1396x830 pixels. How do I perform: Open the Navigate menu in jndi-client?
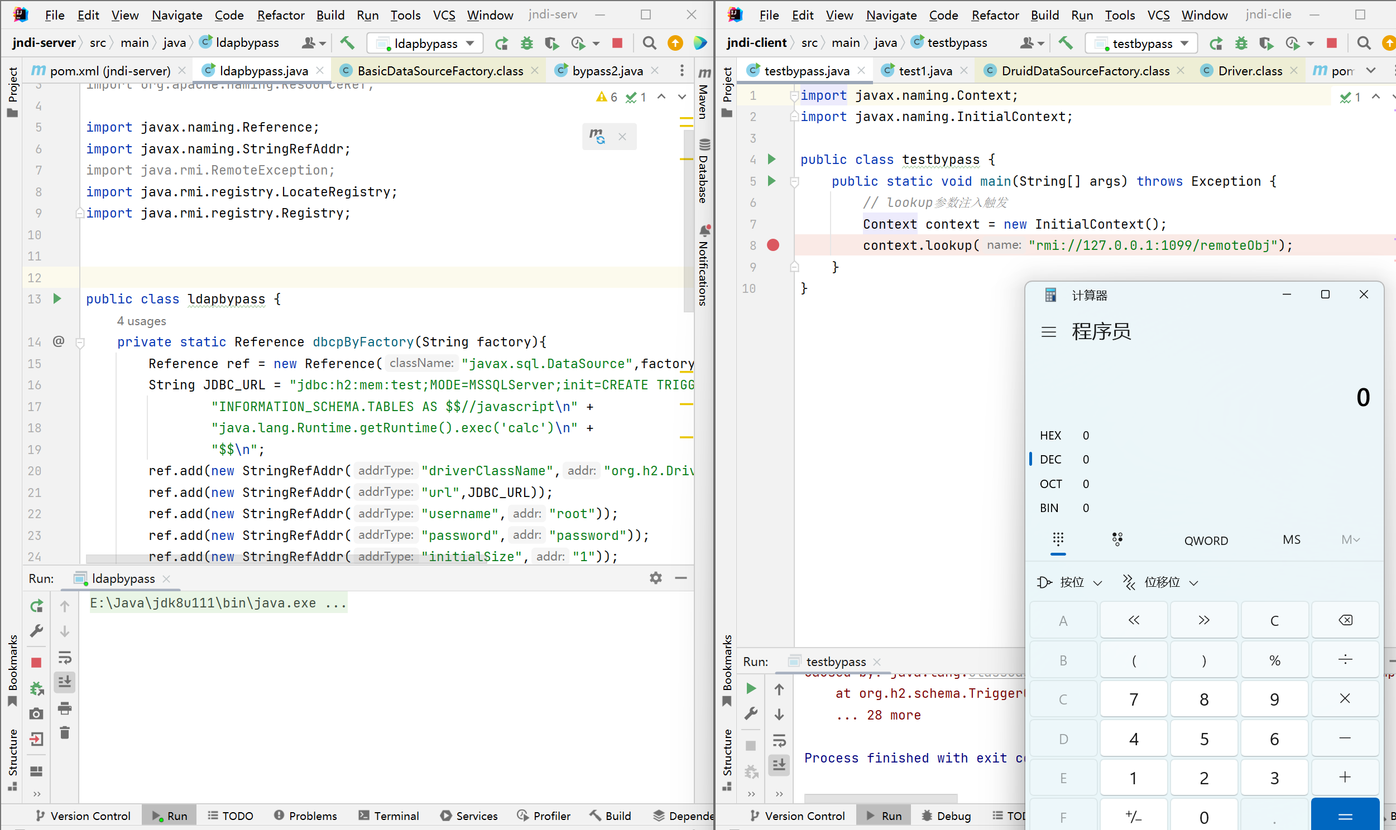pos(891,15)
